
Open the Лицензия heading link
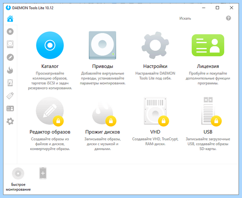point(208,66)
